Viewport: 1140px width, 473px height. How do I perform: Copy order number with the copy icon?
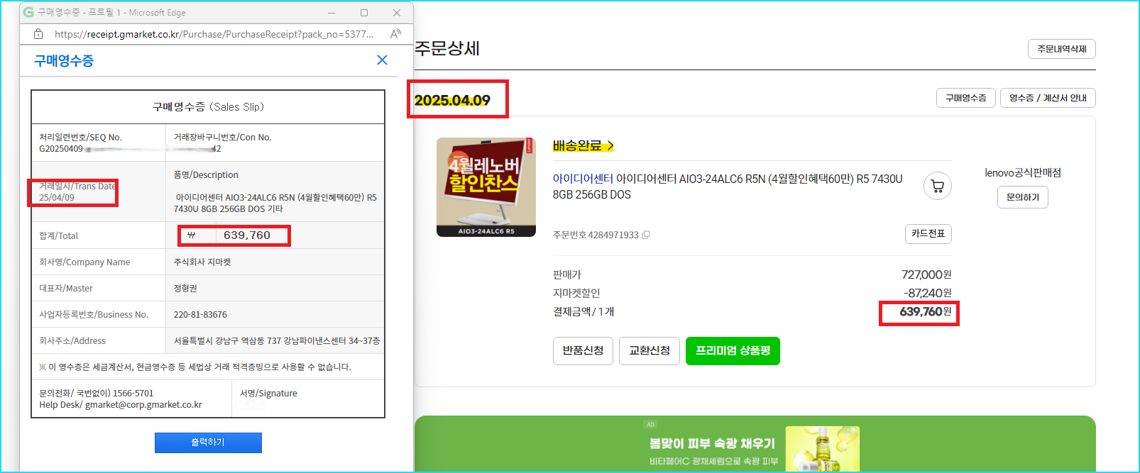(x=646, y=235)
